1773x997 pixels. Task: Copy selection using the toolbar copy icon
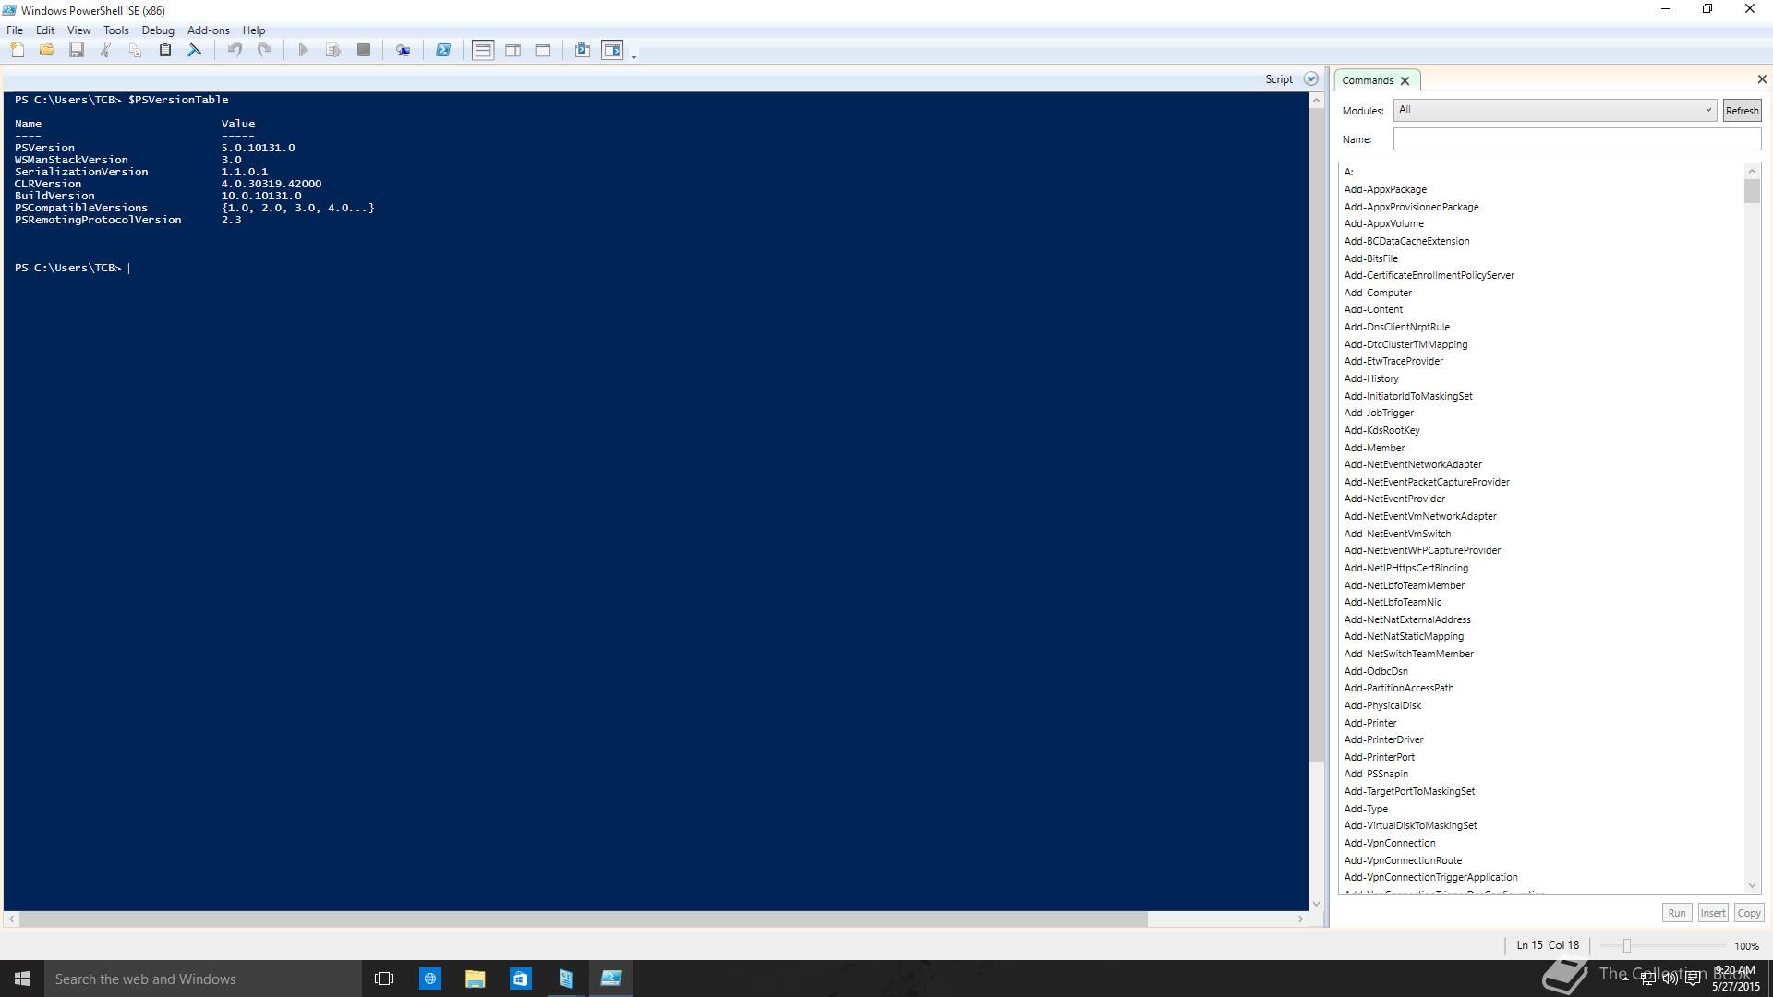(x=135, y=51)
